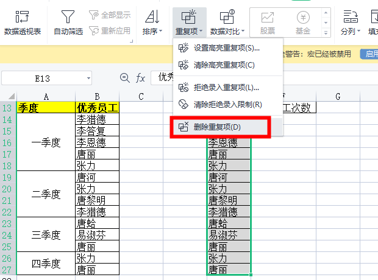Choose 删除重复项(D) menu entry
This screenshot has height=280, width=378.
[227, 127]
